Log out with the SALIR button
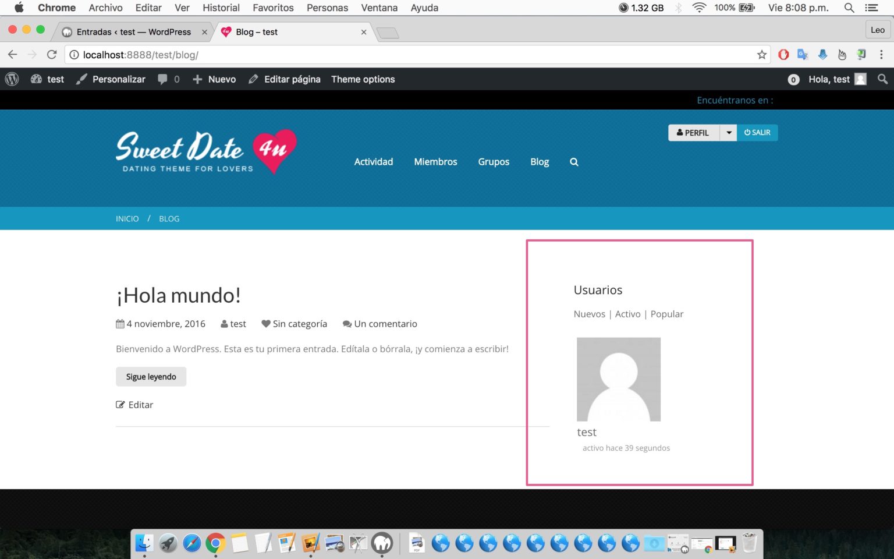894x559 pixels. (757, 133)
